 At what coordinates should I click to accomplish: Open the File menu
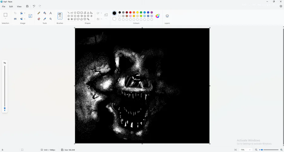pos(3,7)
